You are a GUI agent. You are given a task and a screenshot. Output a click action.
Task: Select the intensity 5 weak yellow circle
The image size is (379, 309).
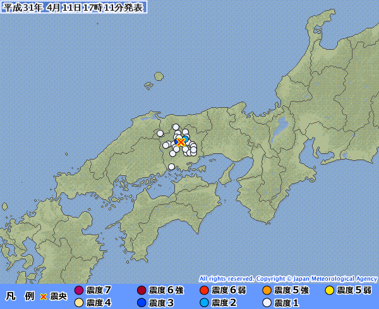(x=330, y=290)
